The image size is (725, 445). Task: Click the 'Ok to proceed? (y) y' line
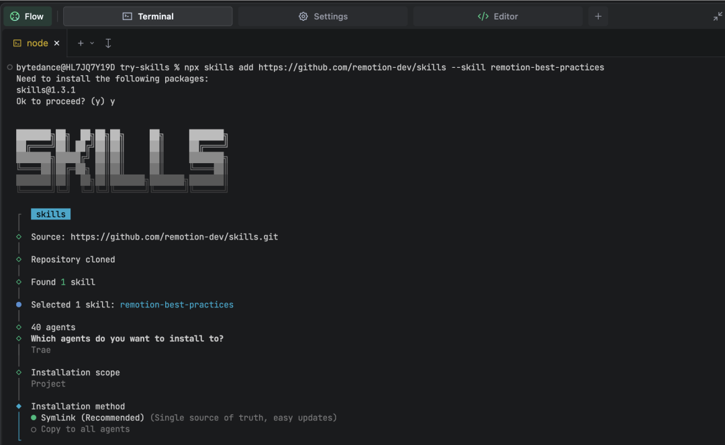click(x=66, y=101)
